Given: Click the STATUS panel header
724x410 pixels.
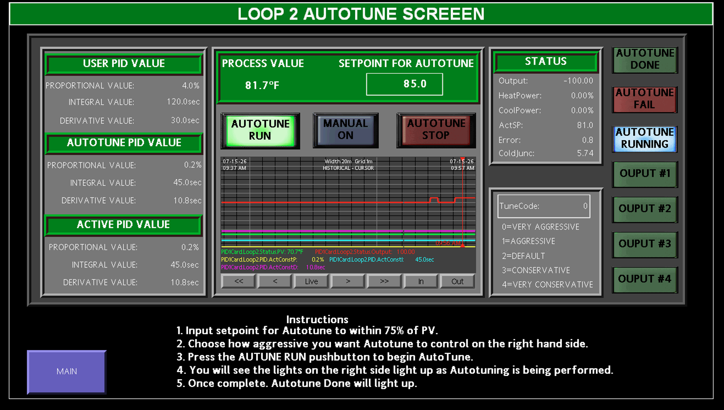Looking at the screenshot, I should point(546,62).
